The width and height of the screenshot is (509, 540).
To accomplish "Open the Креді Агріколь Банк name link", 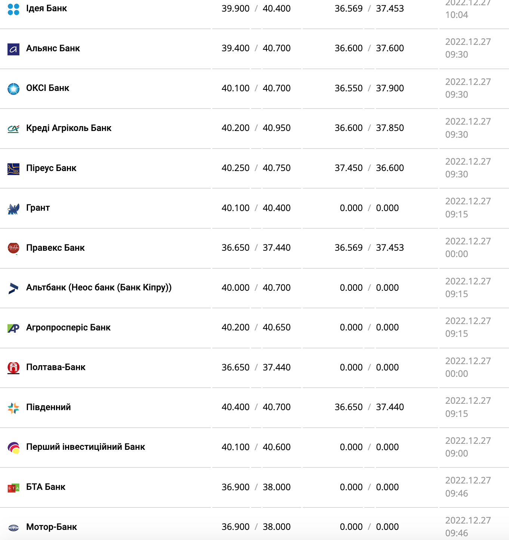I will coord(69,128).
